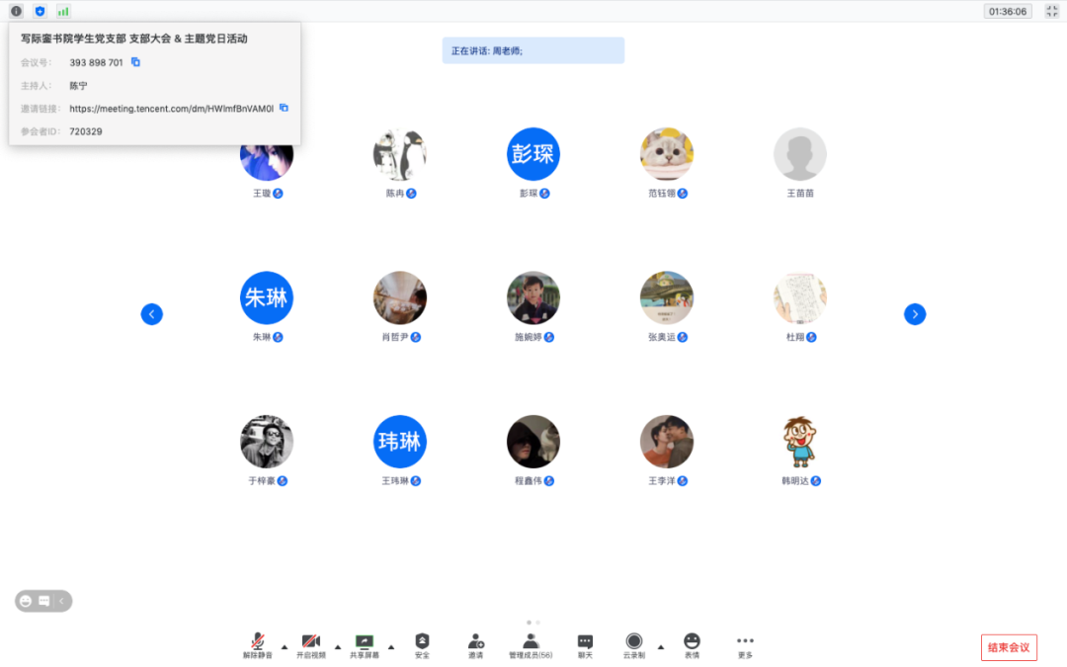This screenshot has width=1067, height=667.
Task: Turn on camera with 开启视频
Action: [310, 642]
